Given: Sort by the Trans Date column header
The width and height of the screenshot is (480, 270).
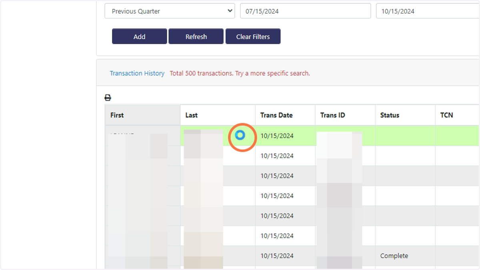Looking at the screenshot, I should click(285, 115).
